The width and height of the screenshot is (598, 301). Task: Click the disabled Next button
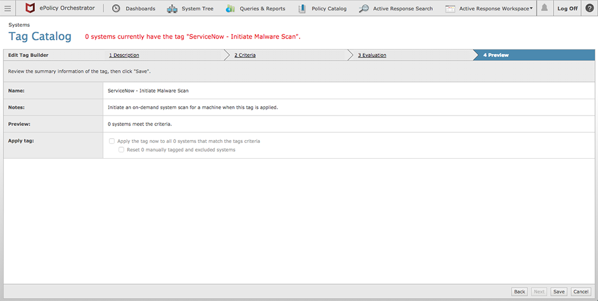(539, 292)
